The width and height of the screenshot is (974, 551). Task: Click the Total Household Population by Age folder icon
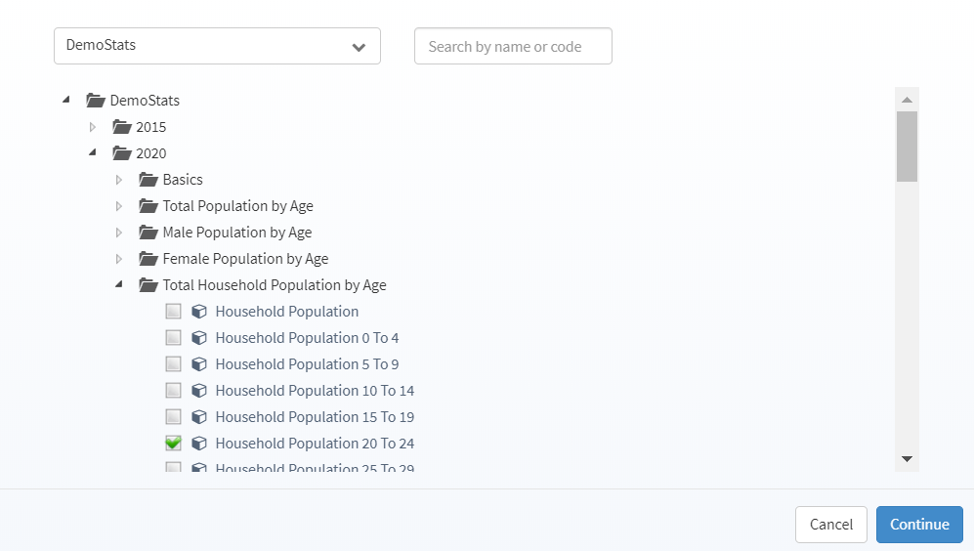point(148,285)
